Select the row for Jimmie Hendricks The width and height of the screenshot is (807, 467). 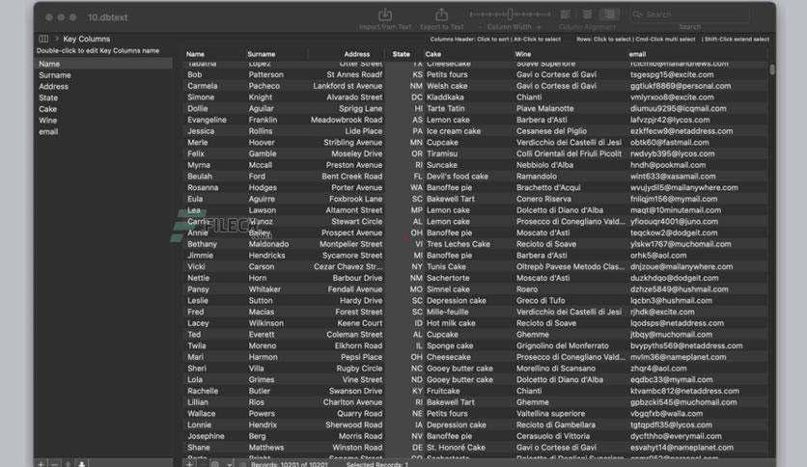coord(476,256)
